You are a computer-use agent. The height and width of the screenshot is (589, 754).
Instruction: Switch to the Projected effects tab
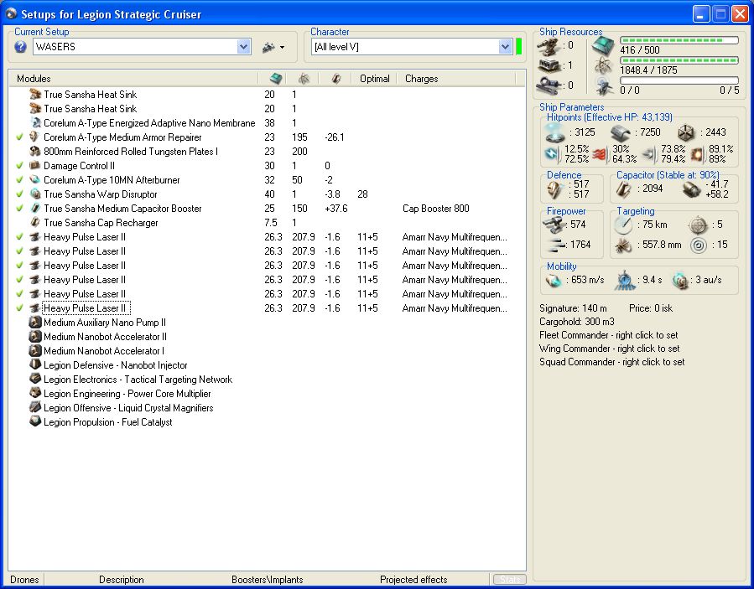pyautogui.click(x=413, y=580)
